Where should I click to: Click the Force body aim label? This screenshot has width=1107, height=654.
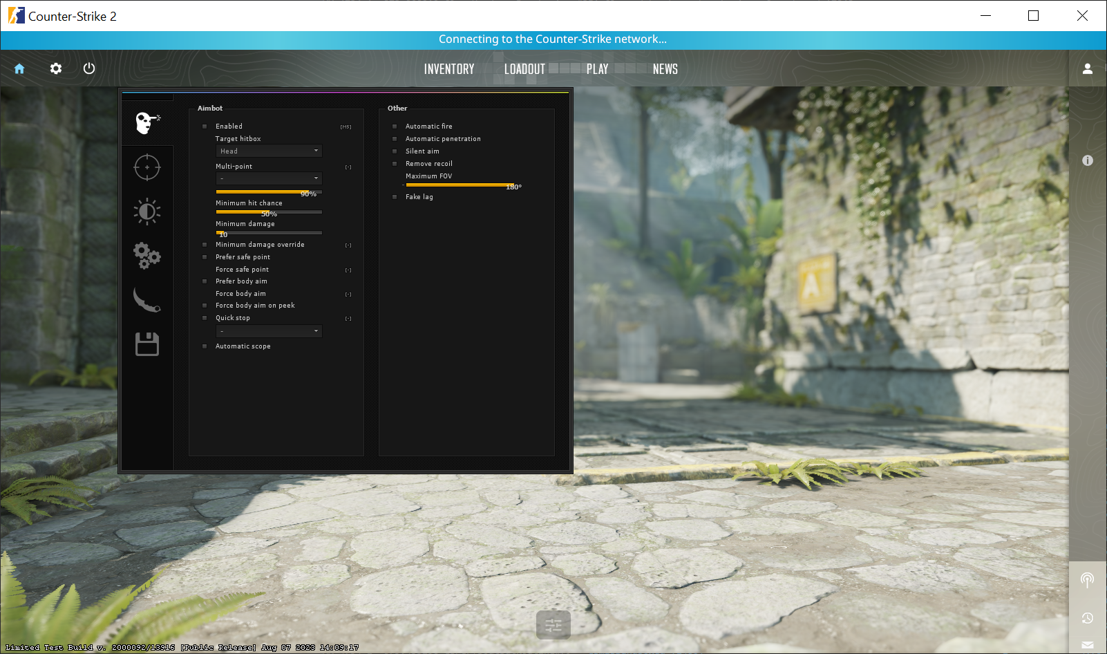240,294
